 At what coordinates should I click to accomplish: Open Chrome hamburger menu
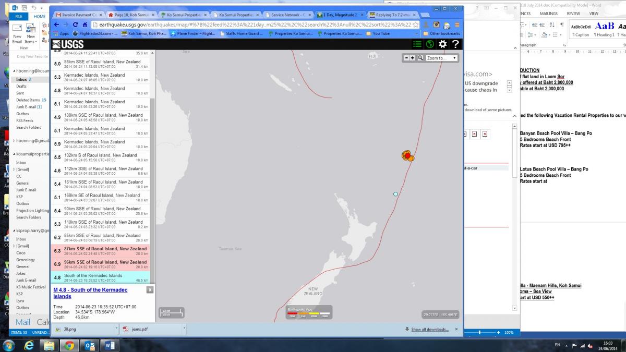457,25
